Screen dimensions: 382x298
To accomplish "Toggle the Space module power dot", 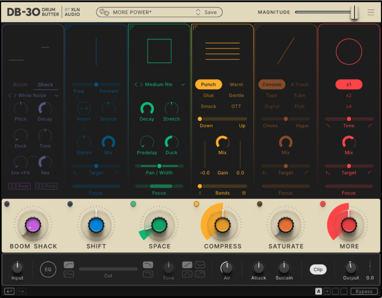I will (133, 204).
